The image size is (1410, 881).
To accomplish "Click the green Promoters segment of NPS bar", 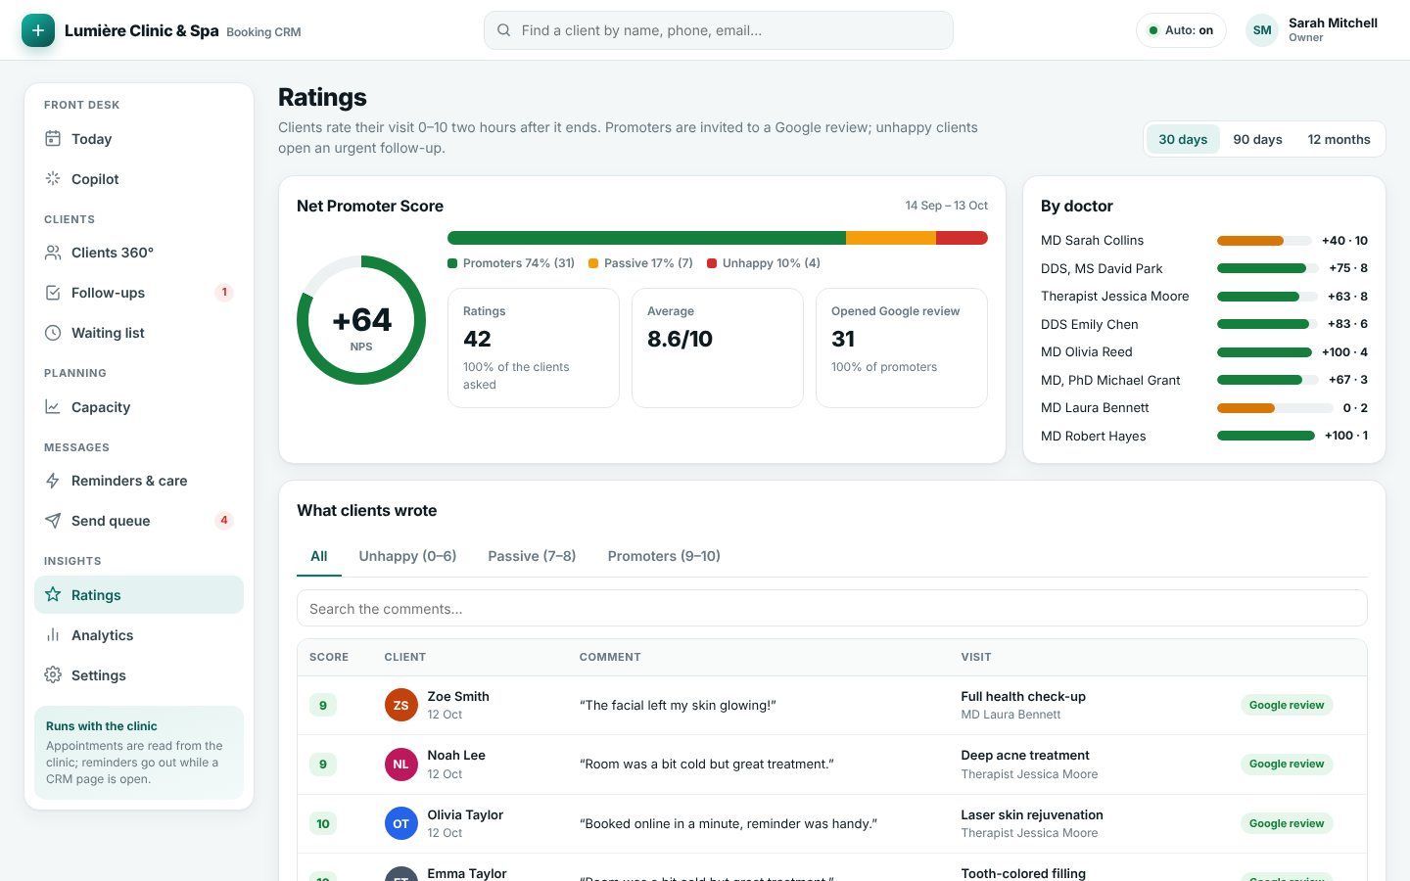I will click(646, 238).
